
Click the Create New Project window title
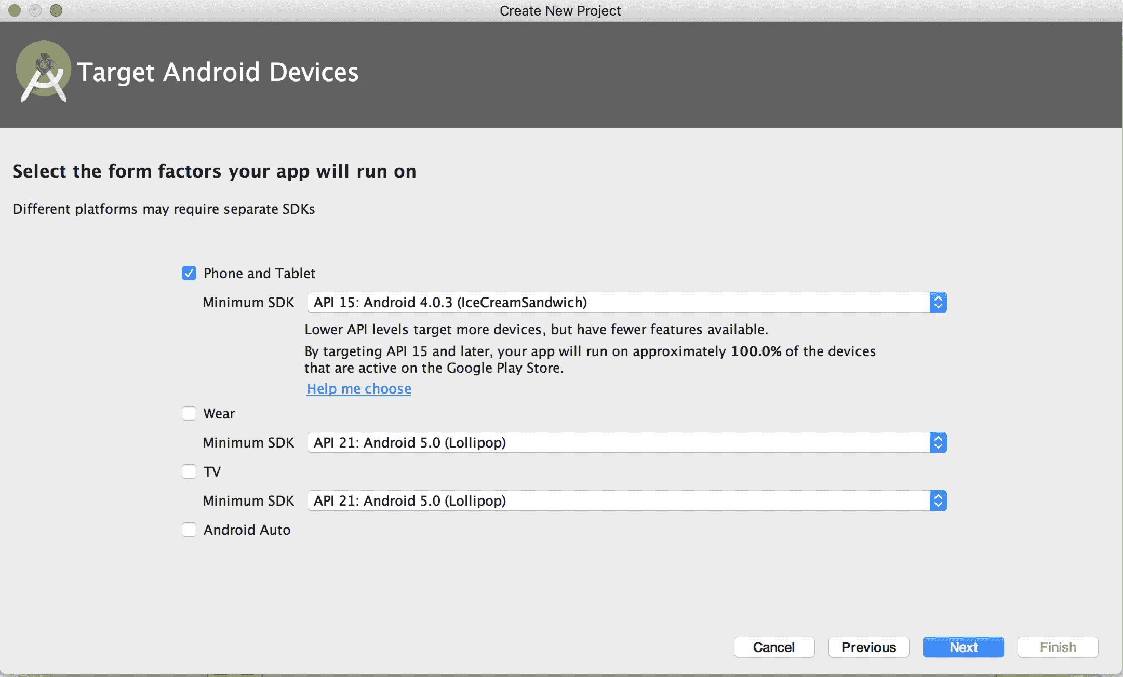[x=560, y=10]
